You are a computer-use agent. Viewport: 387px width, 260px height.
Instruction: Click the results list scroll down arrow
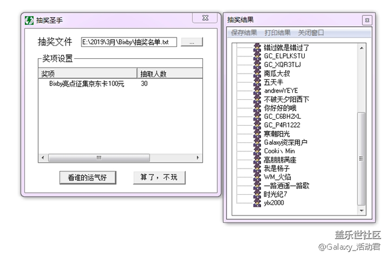pos(361,211)
